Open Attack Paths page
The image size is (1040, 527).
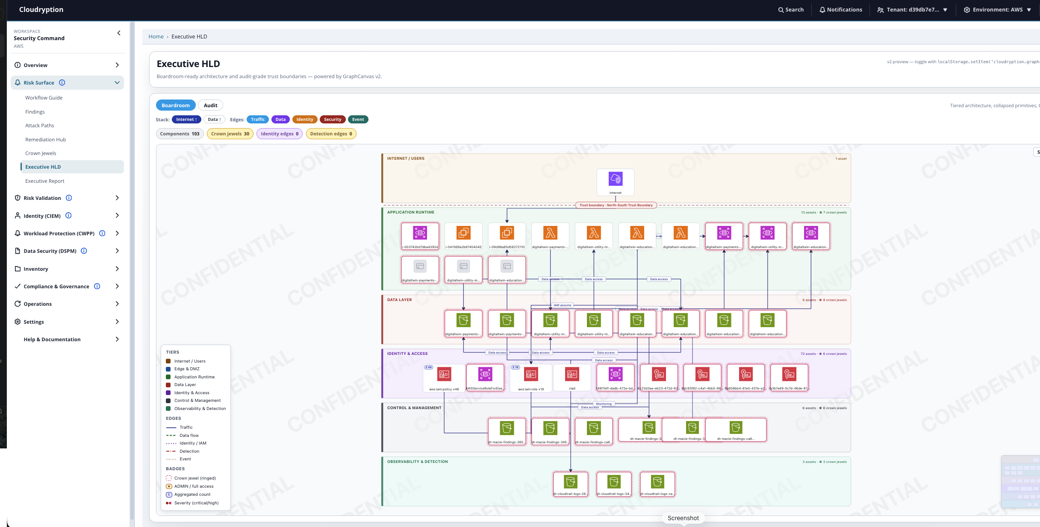[40, 126]
